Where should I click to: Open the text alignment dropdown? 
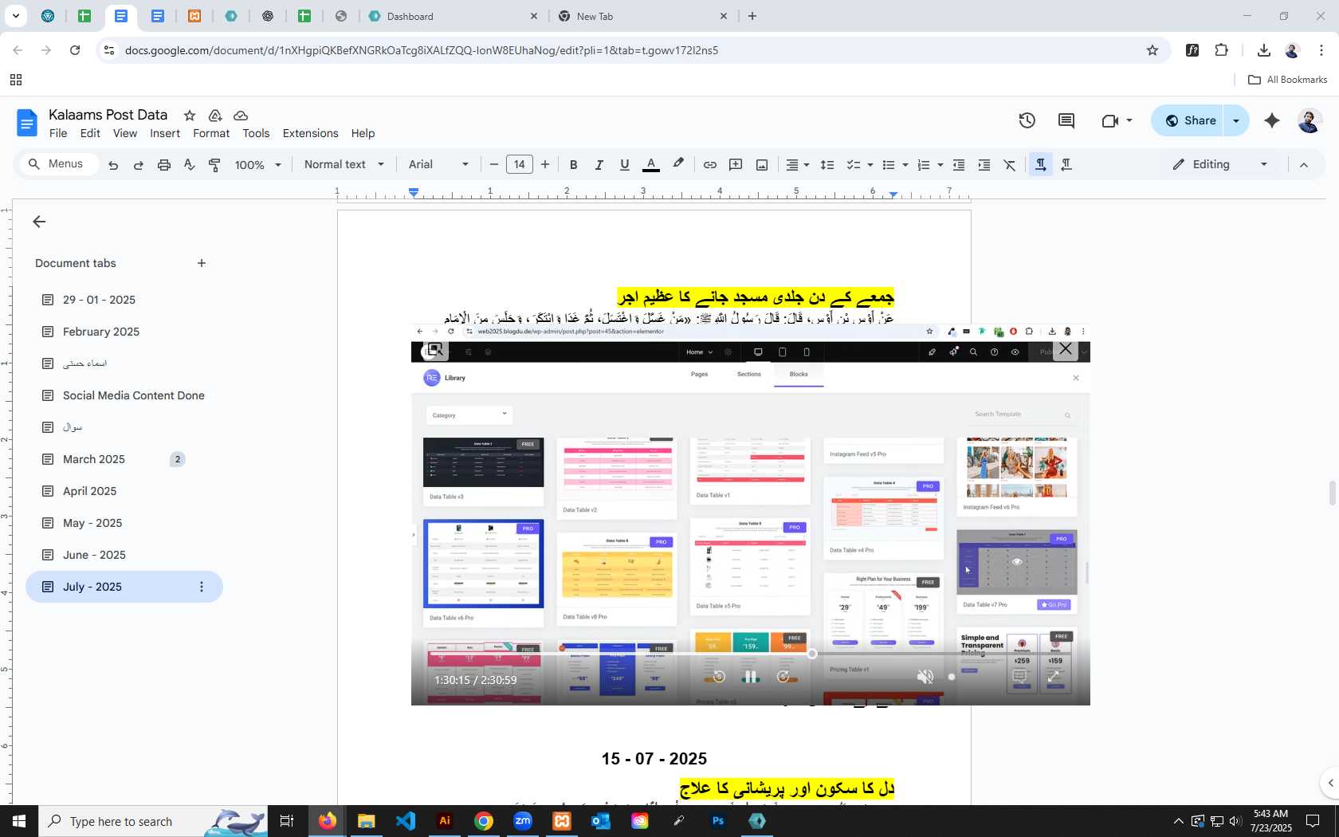point(798,165)
